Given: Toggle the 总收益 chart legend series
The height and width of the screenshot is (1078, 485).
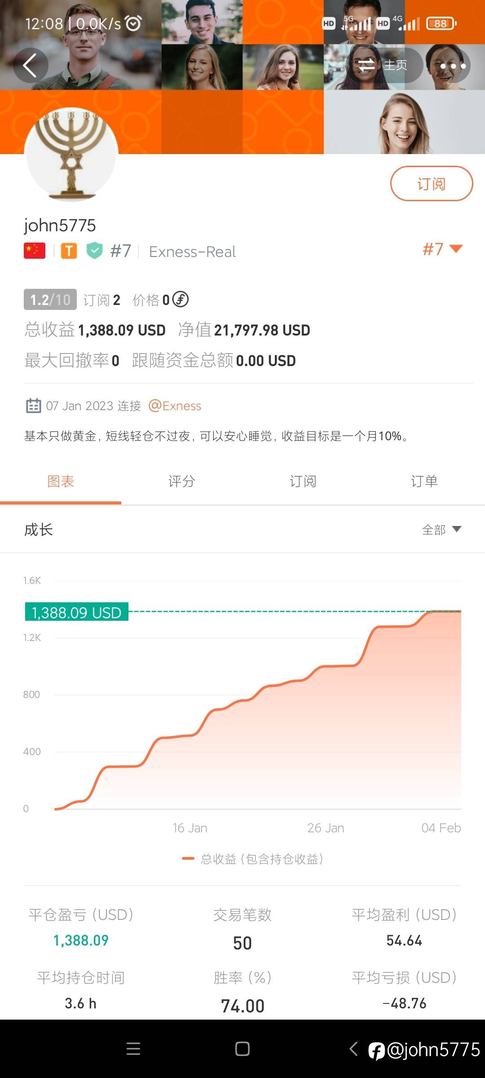Looking at the screenshot, I should pyautogui.click(x=252, y=859).
